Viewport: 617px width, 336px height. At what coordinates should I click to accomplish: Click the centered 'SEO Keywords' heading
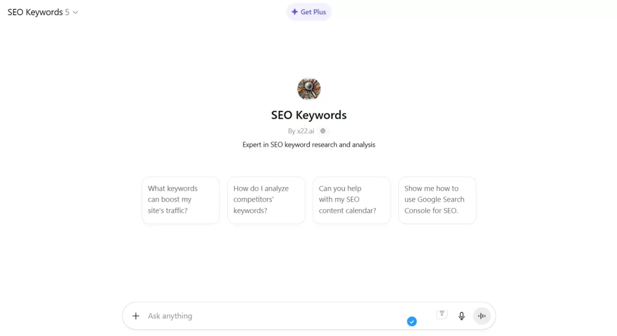coord(309,115)
